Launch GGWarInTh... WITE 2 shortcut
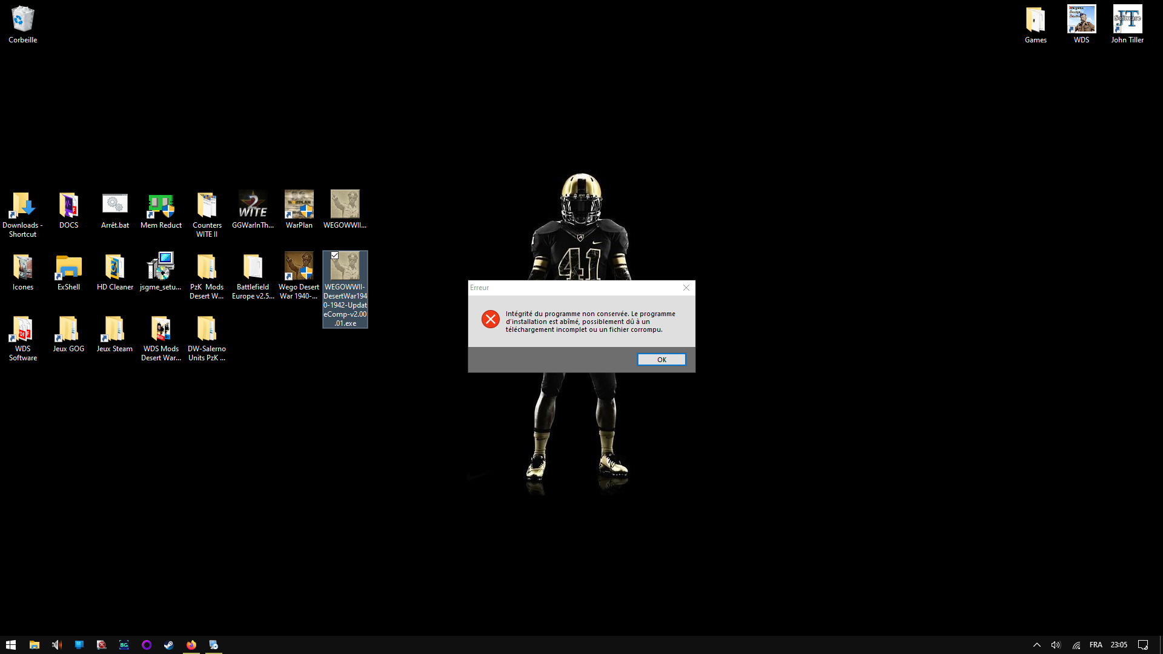This screenshot has width=1163, height=654. point(253,211)
